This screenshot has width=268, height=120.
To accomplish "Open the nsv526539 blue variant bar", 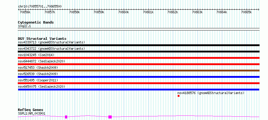I will click(139, 77).
